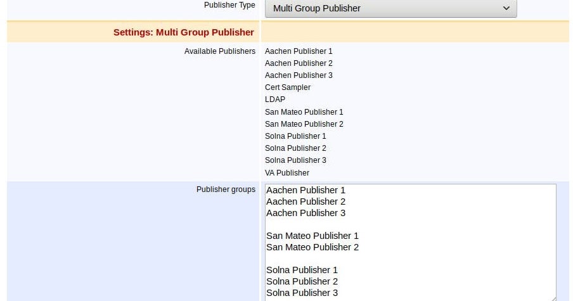Click 'San Mateo Publisher 2' in Available Publishers

coord(304,124)
